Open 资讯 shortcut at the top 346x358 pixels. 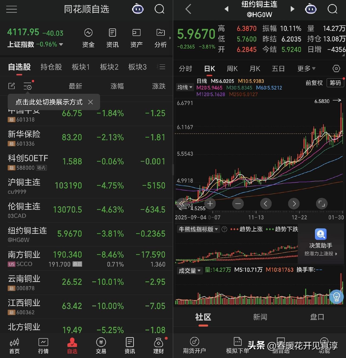[x=112, y=38]
